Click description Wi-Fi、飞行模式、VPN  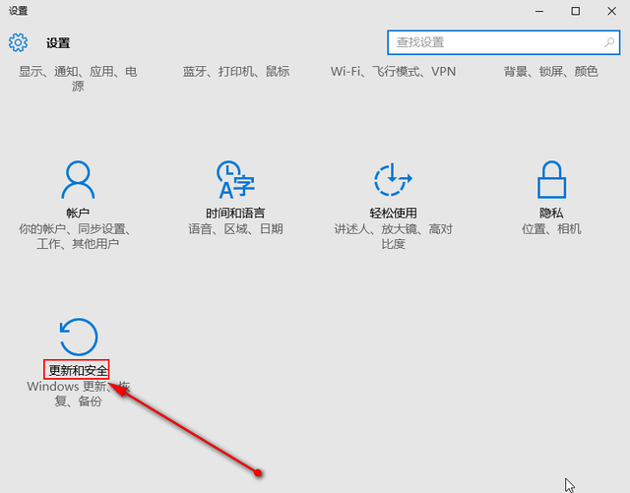[393, 72]
